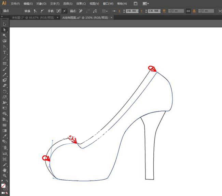Select the Magic Wand tool
This screenshot has height=196, width=222.
(x=5, y=36)
